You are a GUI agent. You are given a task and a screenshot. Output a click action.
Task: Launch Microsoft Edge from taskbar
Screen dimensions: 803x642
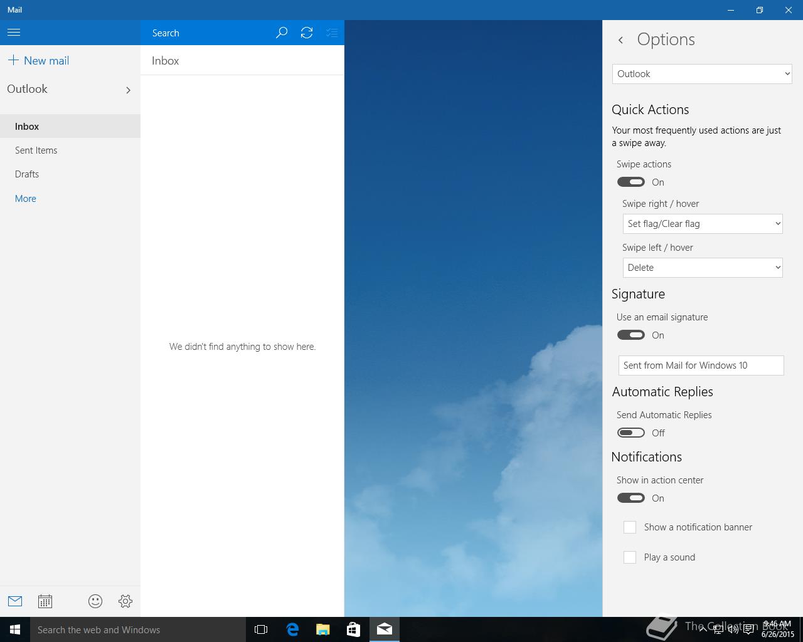(x=292, y=629)
